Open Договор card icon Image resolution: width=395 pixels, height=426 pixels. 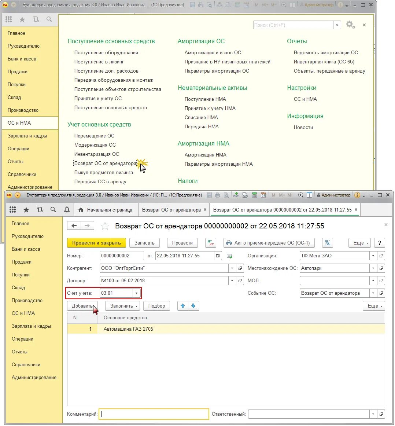coord(240,281)
